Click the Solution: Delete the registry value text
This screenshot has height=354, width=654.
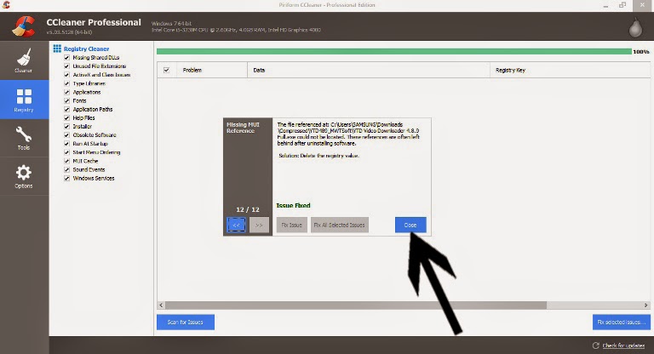pos(318,156)
